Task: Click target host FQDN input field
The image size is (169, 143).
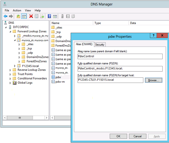Action: (x=110, y=80)
